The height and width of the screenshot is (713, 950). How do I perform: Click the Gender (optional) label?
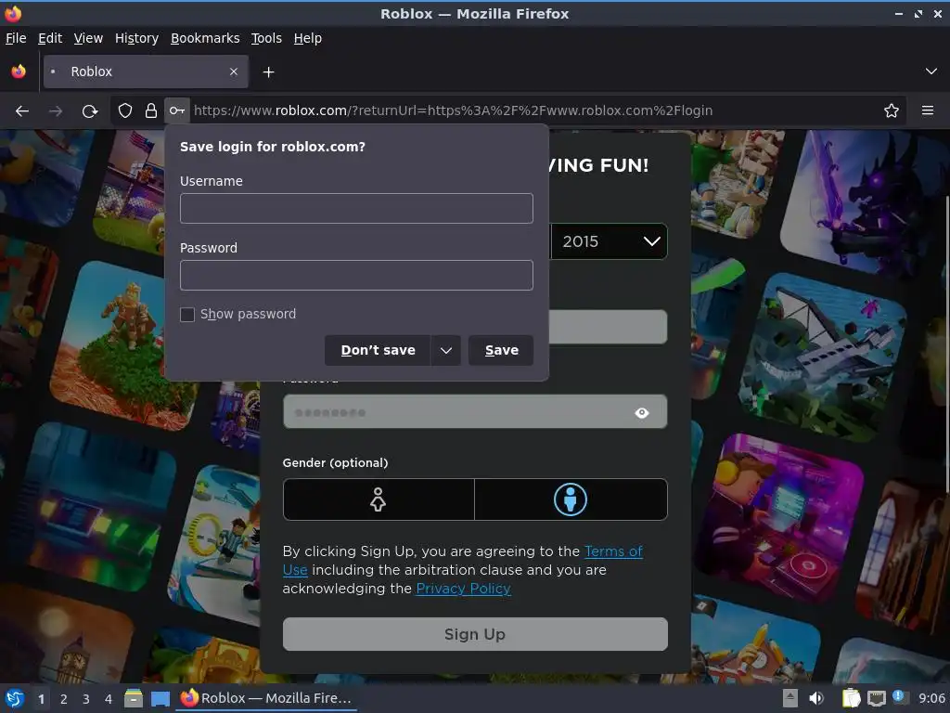click(x=335, y=462)
